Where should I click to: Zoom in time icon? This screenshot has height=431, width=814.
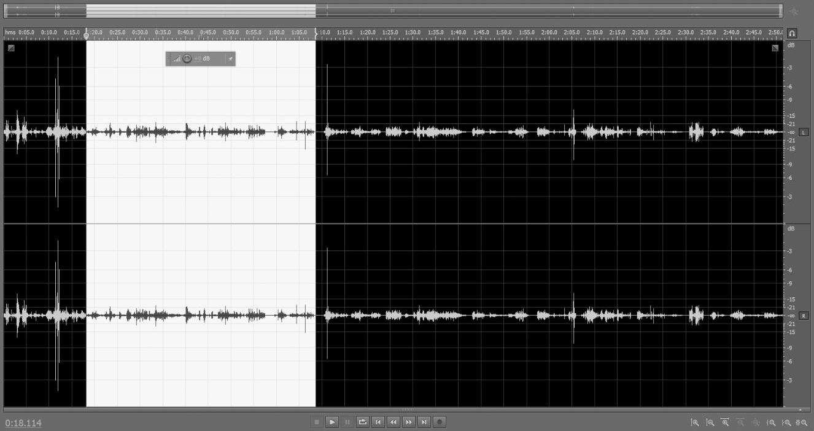coord(725,422)
